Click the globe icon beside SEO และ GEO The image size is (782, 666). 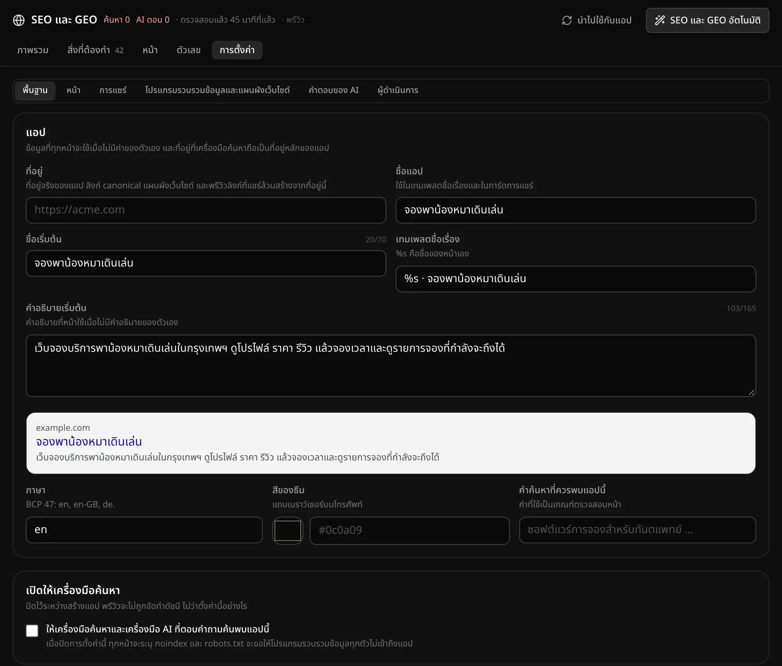19,20
